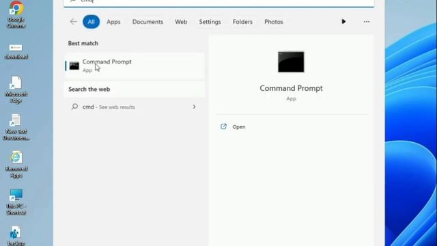Image resolution: width=437 pixels, height=246 pixels.
Task: Open Google Chrome desktop shortcut
Action: point(16,14)
